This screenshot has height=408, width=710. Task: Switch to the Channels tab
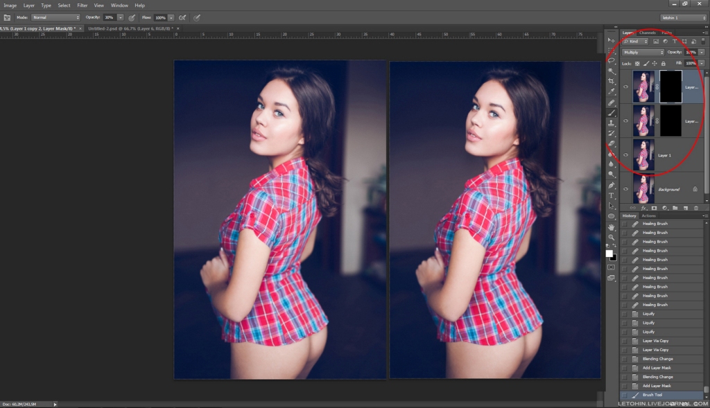648,33
